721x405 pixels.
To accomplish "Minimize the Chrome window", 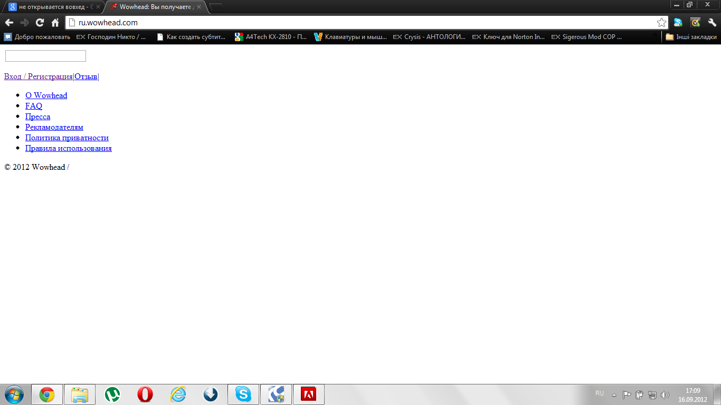I will pyautogui.click(x=676, y=4).
